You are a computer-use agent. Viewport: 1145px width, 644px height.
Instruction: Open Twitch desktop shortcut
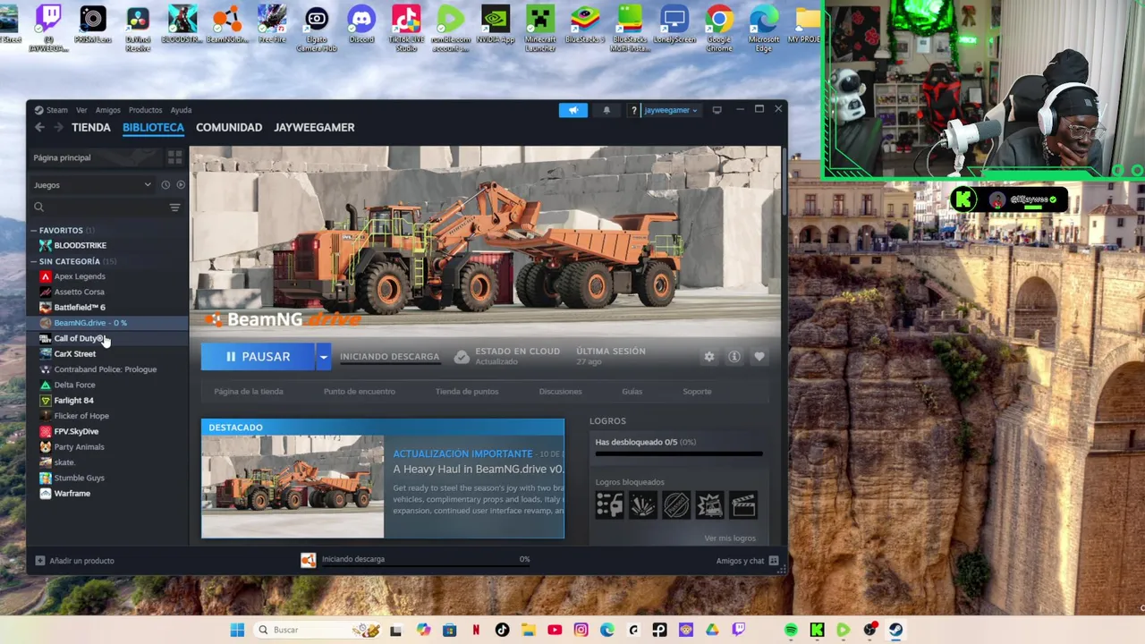[48, 30]
